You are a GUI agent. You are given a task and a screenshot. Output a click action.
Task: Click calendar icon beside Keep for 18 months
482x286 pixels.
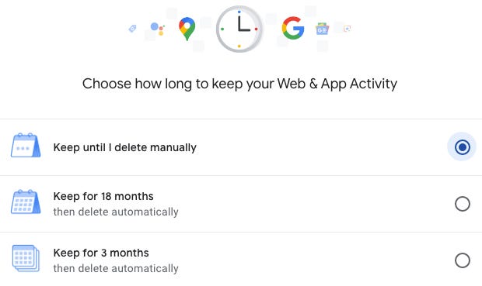(x=26, y=202)
